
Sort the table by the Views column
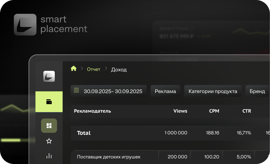(x=180, y=111)
